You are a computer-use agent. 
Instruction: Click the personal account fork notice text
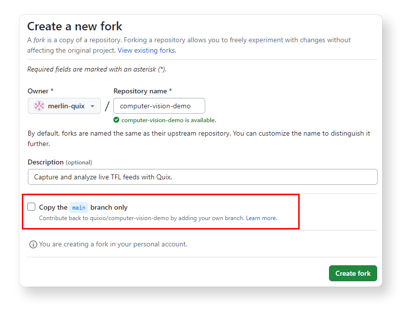tap(113, 244)
